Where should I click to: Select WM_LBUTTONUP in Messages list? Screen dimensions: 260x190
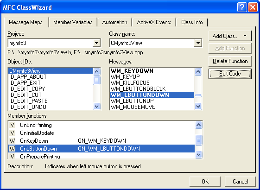pos(152,101)
